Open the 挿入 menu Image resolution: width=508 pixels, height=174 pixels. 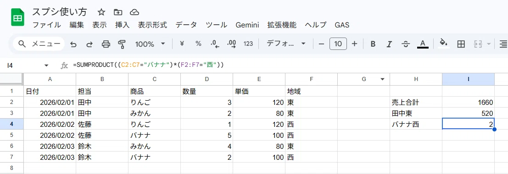pos(123,25)
